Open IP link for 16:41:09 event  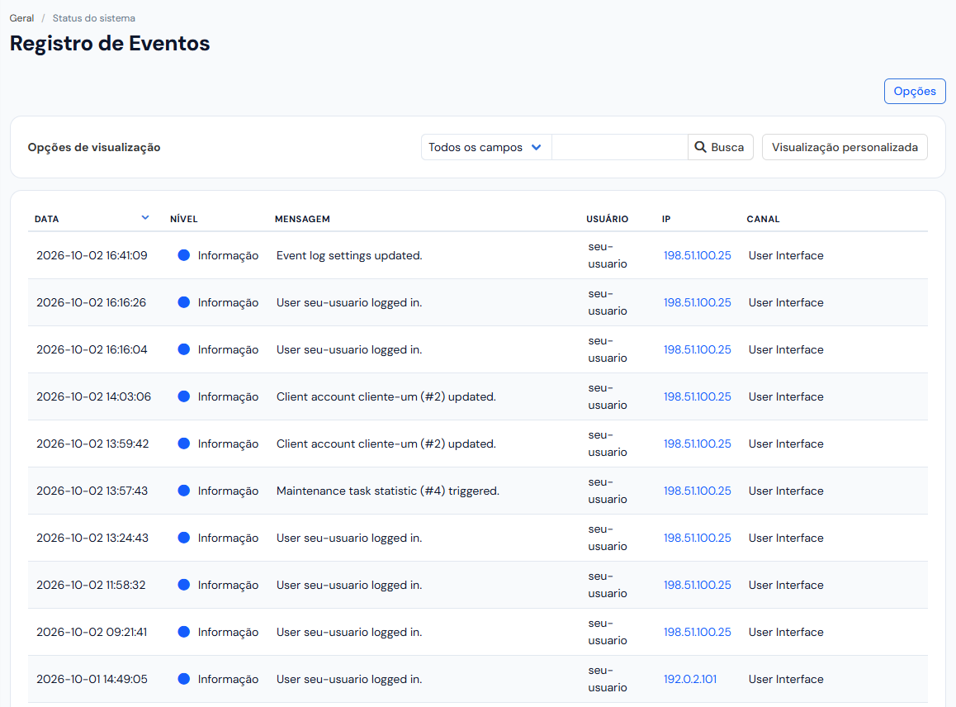pos(697,255)
